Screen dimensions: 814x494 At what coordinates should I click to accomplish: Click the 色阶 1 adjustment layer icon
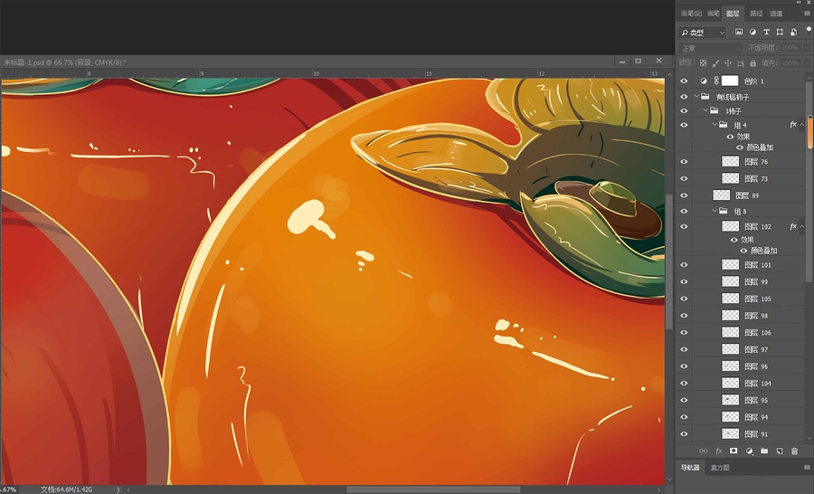click(704, 81)
